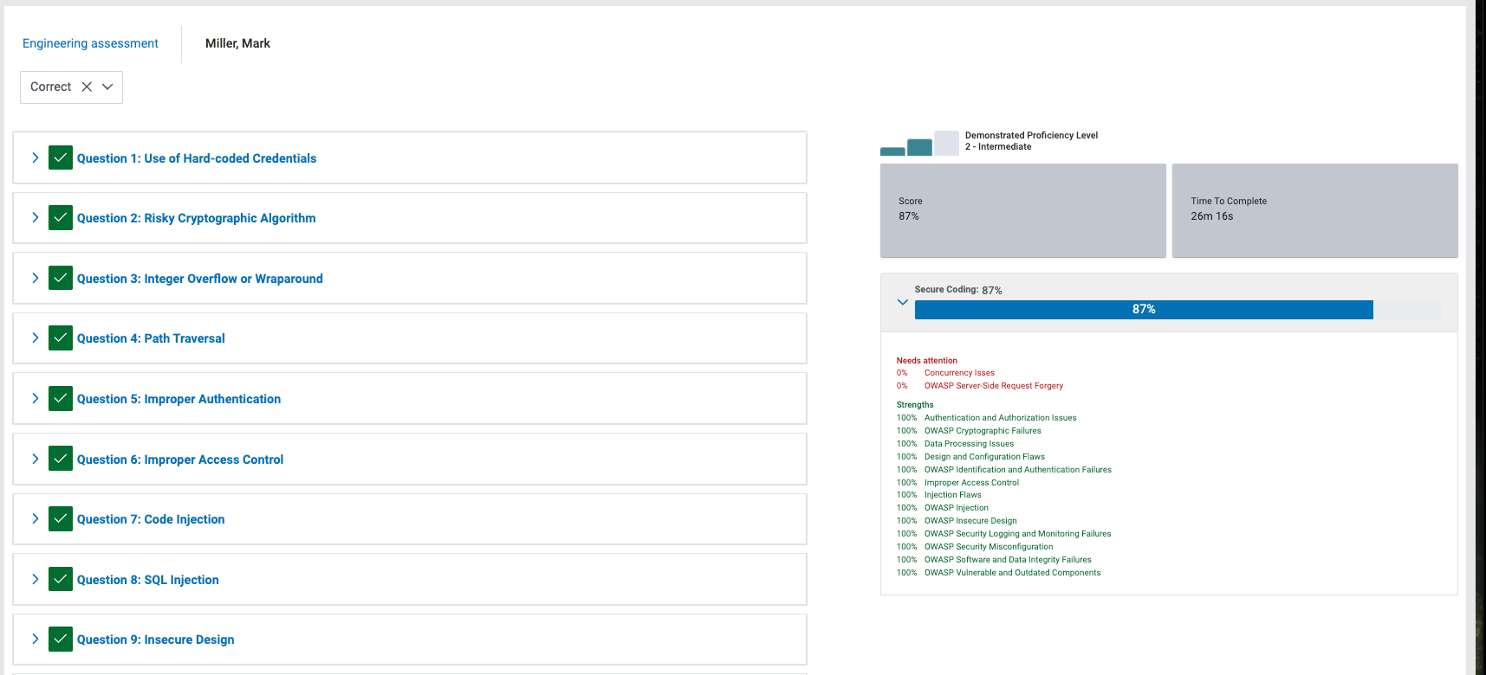Open Question 6: Improper Access Control link
The image size is (1486, 675).
(180, 460)
